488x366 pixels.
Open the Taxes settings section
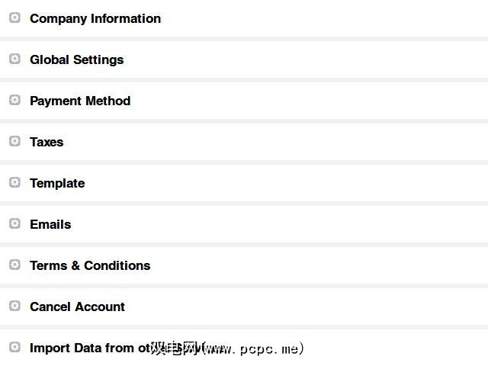(x=47, y=142)
